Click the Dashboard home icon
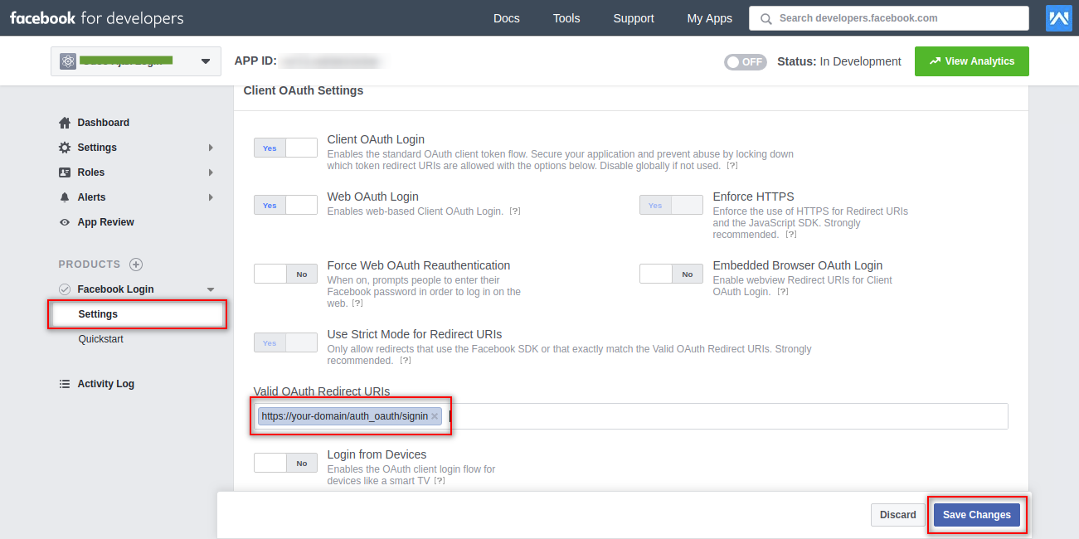The image size is (1079, 539). 65,123
